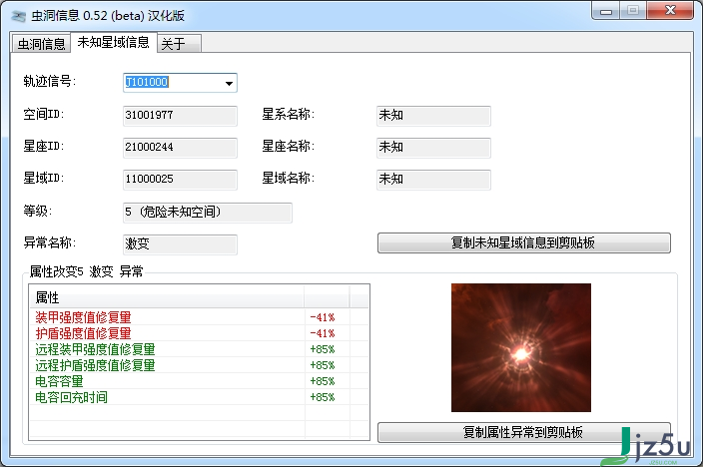The image size is (703, 467).
Task: Click the 星域ID field 11000025
Action: [x=180, y=180]
